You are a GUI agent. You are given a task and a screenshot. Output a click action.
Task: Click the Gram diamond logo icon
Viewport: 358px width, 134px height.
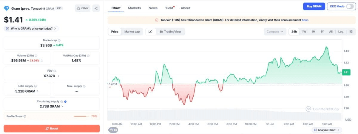pos(7,8)
